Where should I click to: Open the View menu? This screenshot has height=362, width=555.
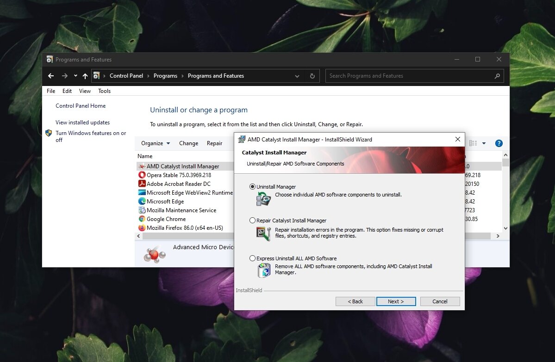click(84, 91)
